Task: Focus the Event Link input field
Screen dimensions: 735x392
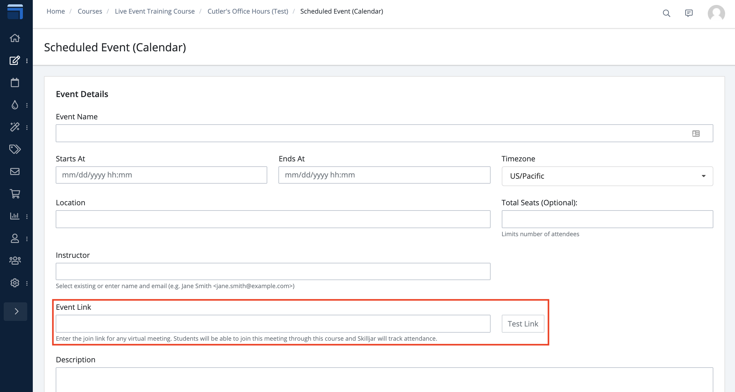Action: pyautogui.click(x=273, y=324)
